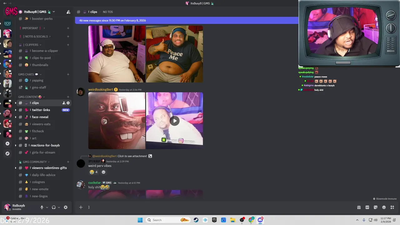Collapse the CLIPPERS category
The width and height of the screenshot is (400, 225).
coord(30,45)
